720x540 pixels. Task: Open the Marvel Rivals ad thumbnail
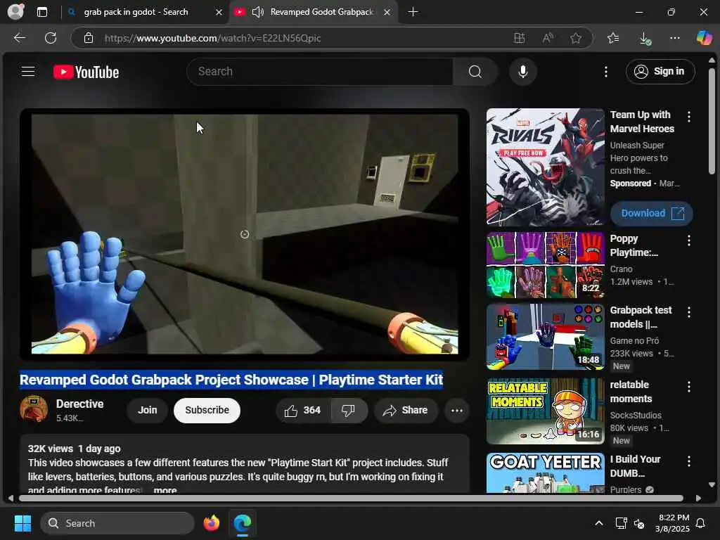point(546,167)
